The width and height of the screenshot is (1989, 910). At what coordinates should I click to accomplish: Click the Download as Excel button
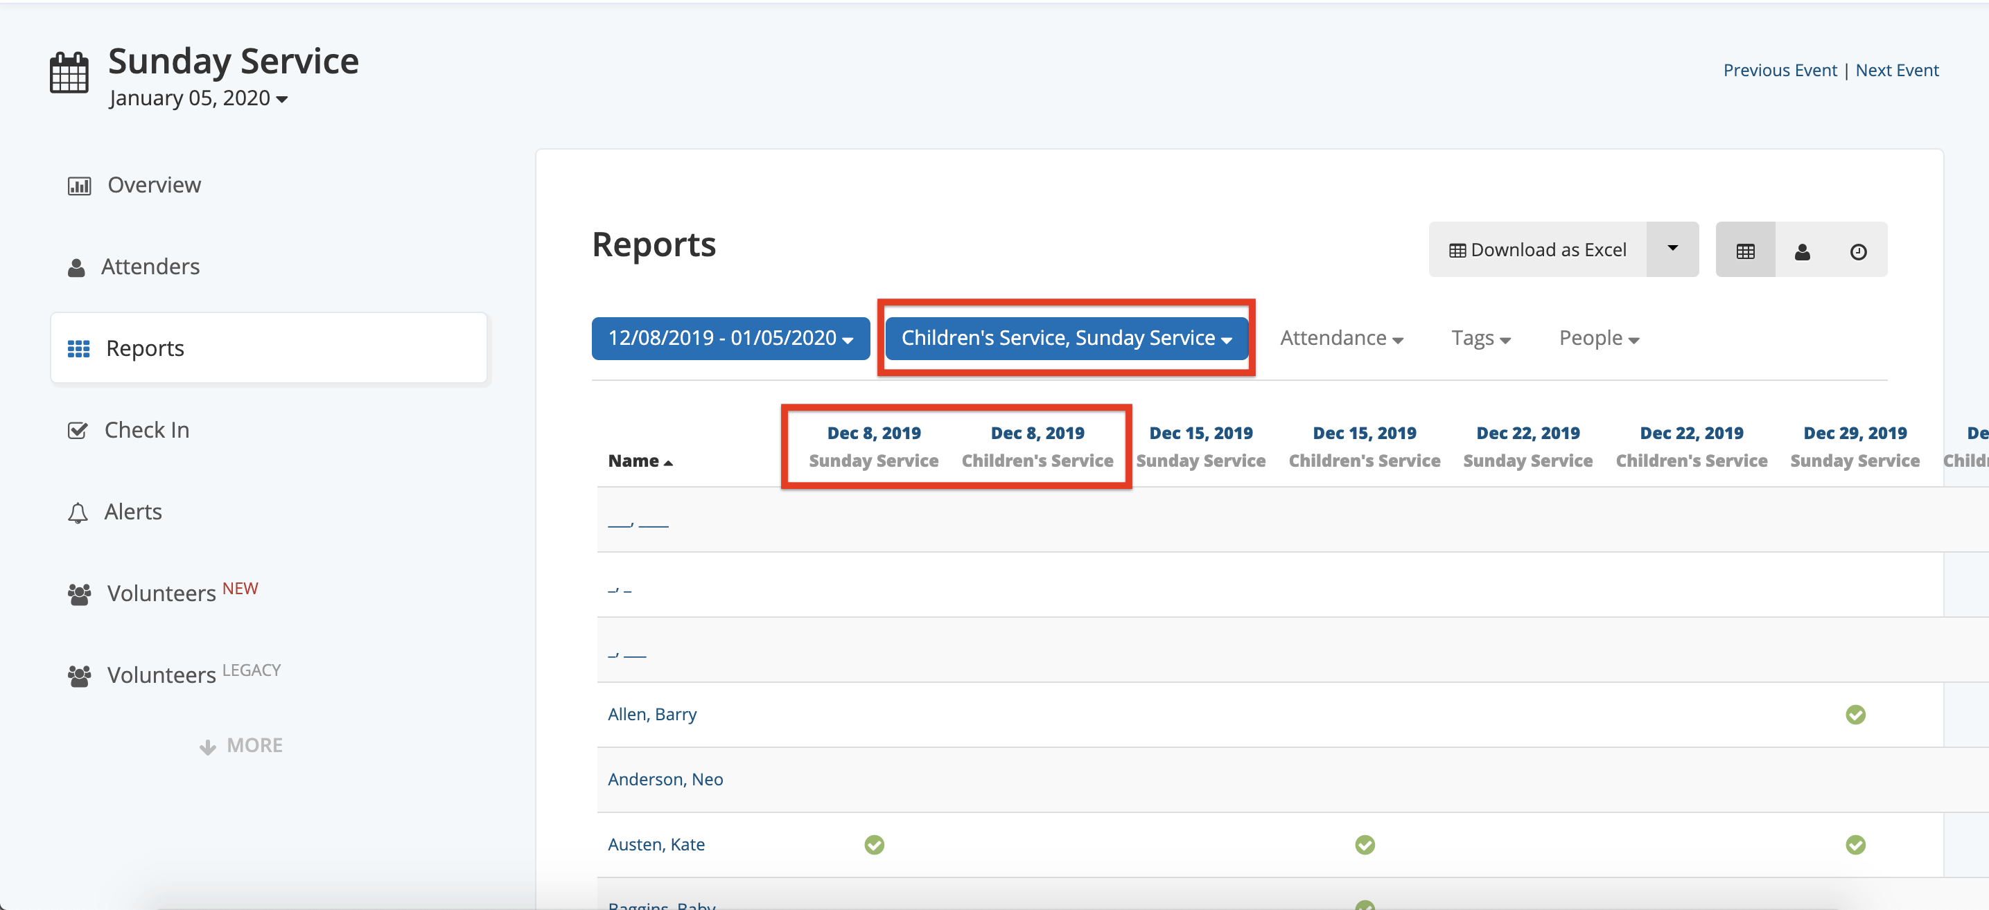pos(1537,249)
